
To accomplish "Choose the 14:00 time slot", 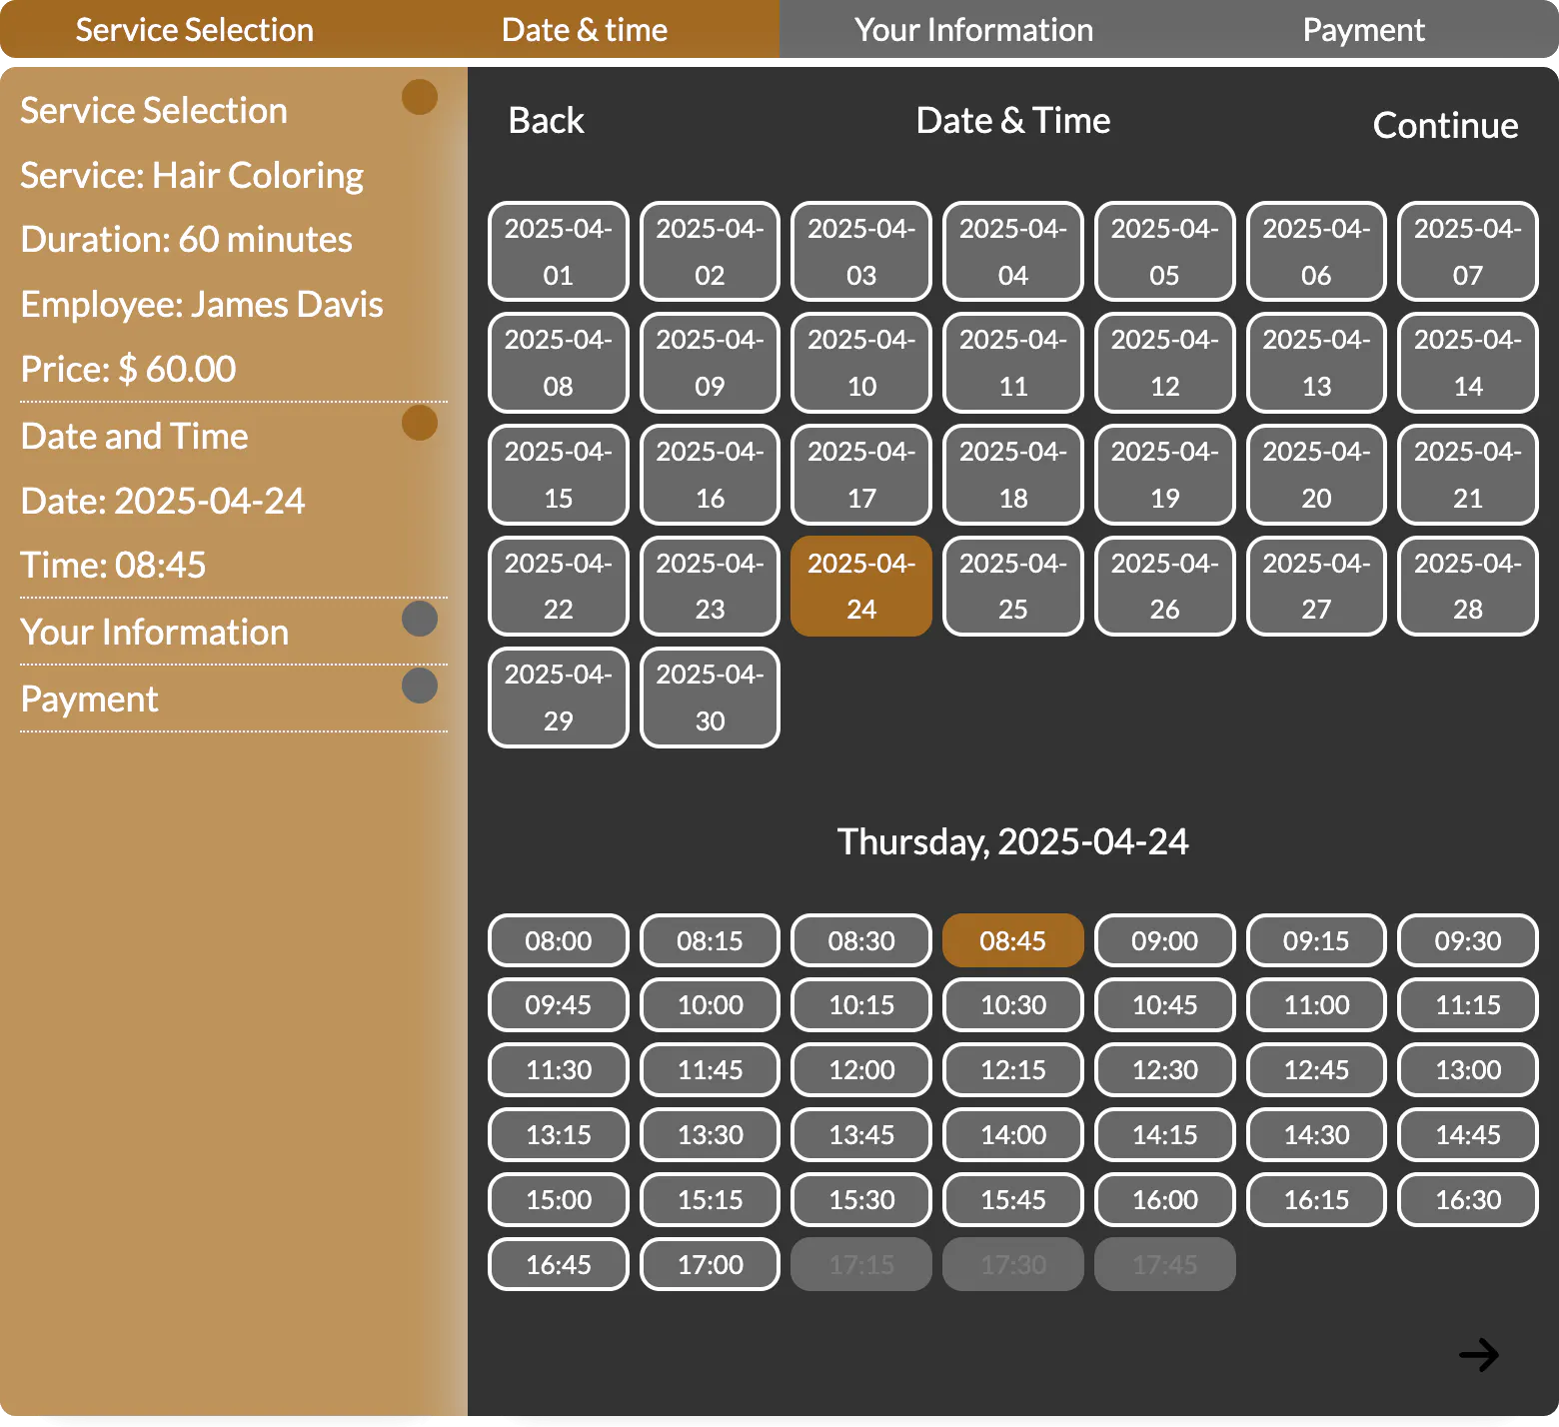I will pos(1013,1135).
